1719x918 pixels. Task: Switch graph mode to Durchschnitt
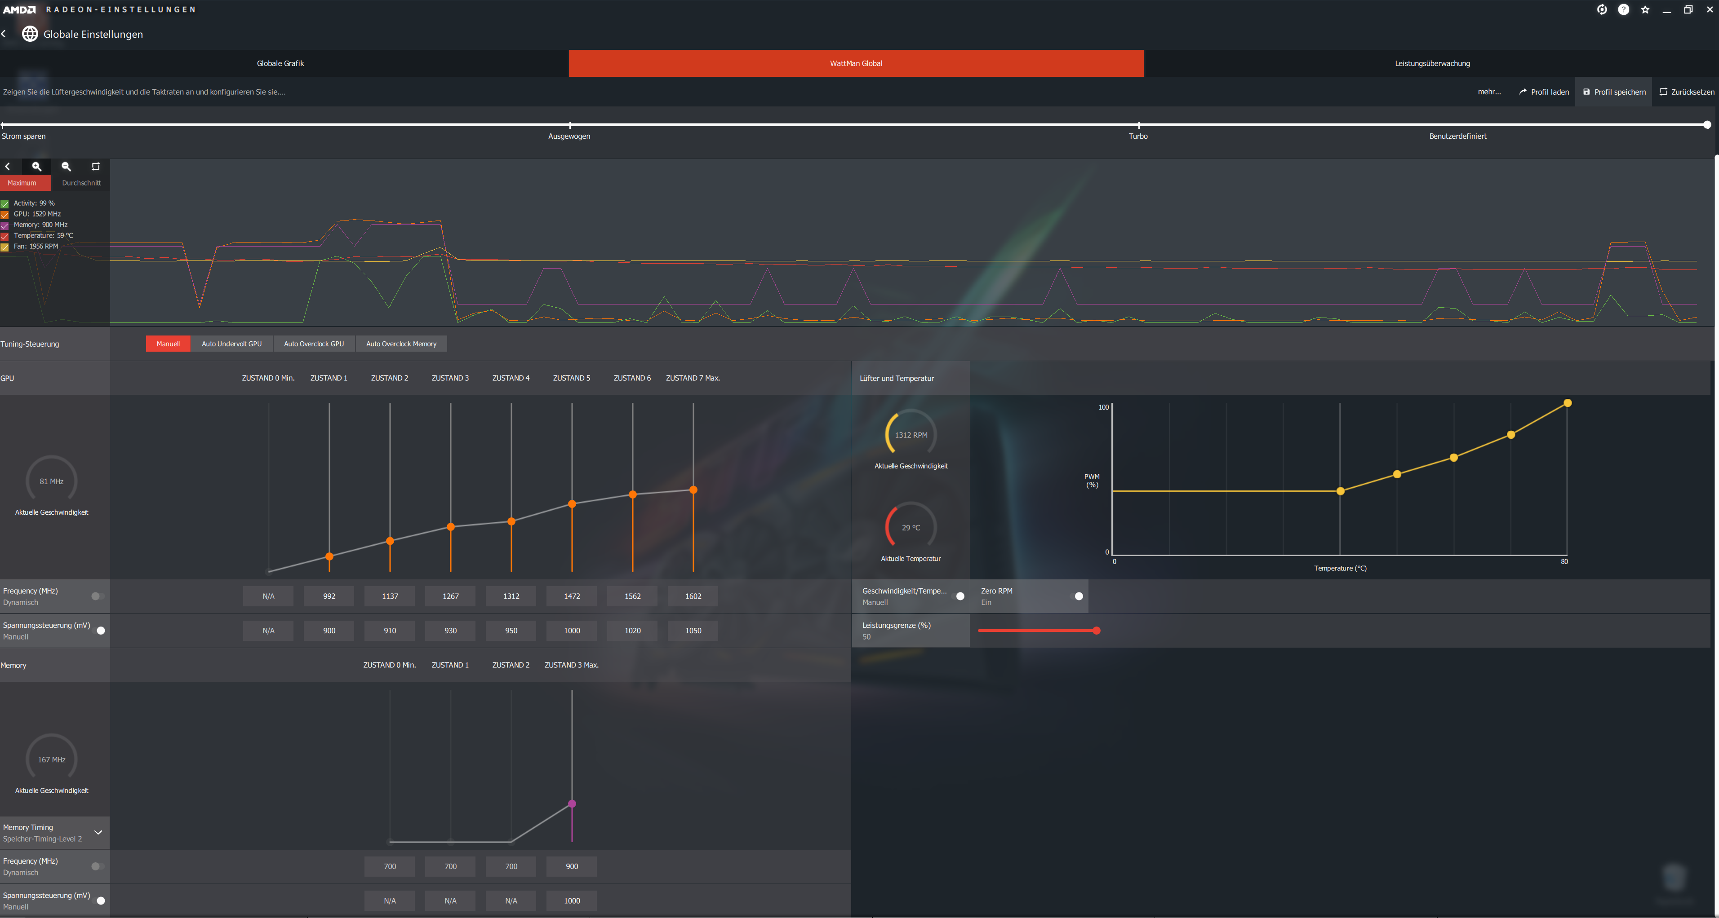pos(81,183)
